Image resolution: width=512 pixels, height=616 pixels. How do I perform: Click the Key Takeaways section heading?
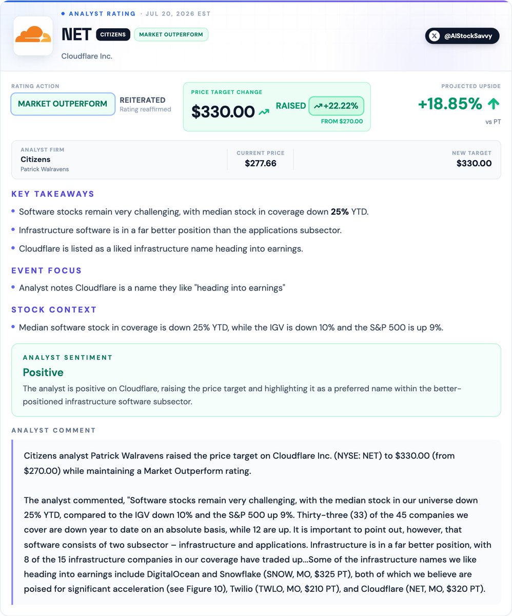pyautogui.click(x=53, y=194)
